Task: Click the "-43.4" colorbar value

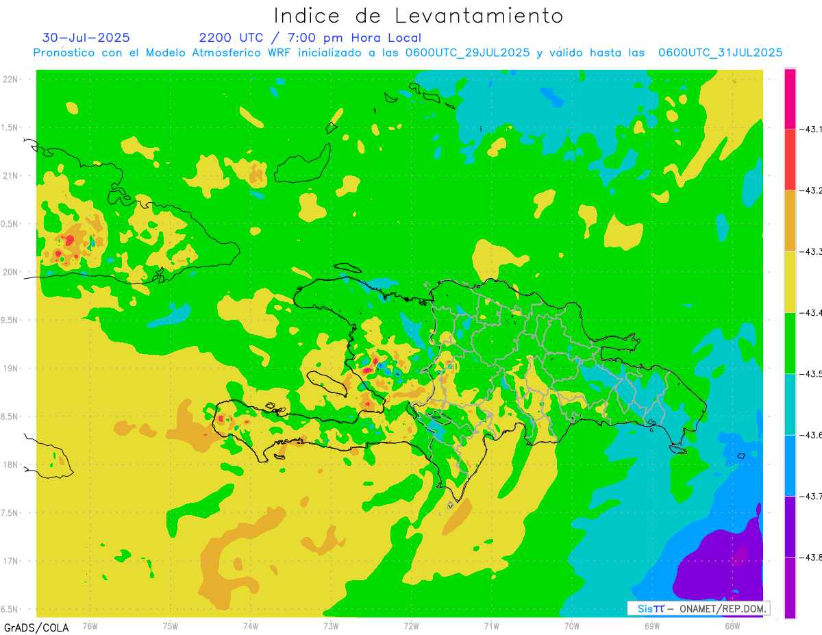Action: tap(812, 312)
